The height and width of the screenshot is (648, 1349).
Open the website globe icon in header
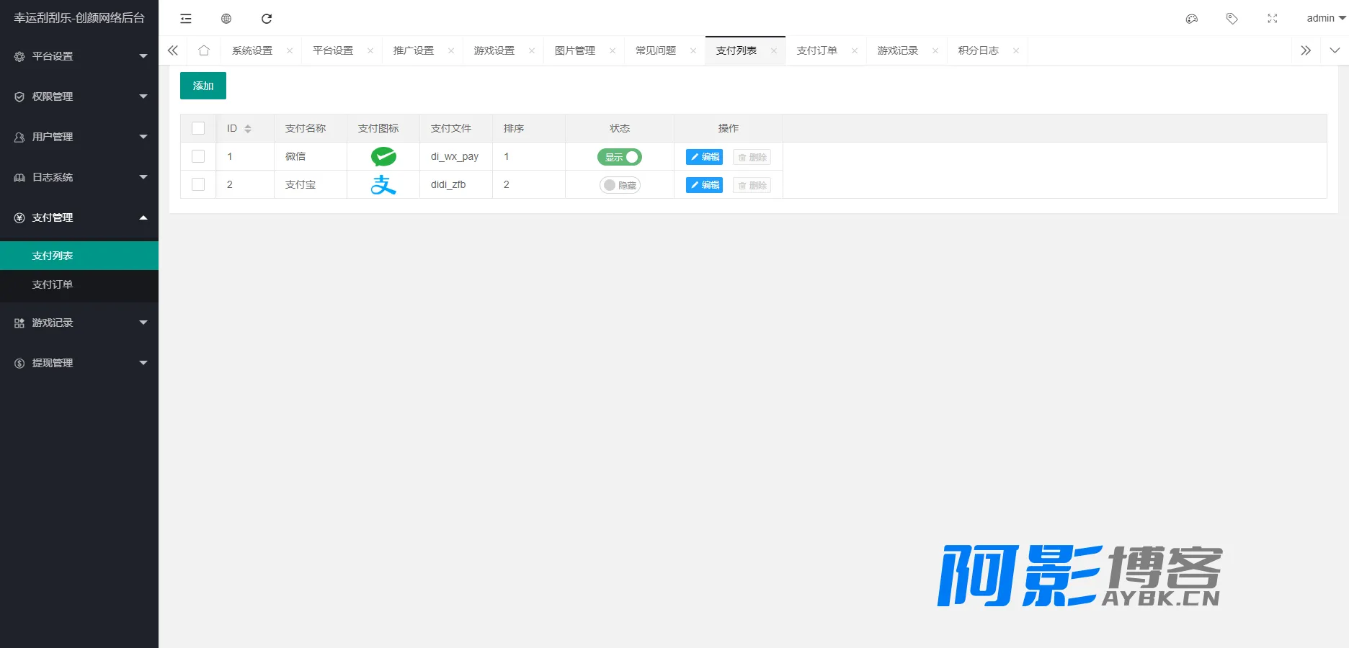click(x=226, y=19)
